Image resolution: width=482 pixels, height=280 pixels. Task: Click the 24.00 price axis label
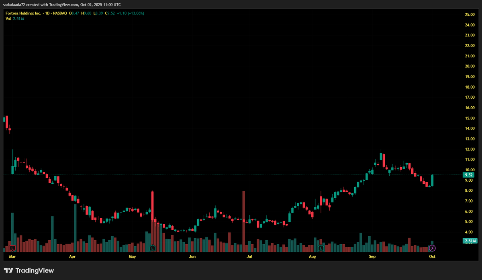pos(470,25)
